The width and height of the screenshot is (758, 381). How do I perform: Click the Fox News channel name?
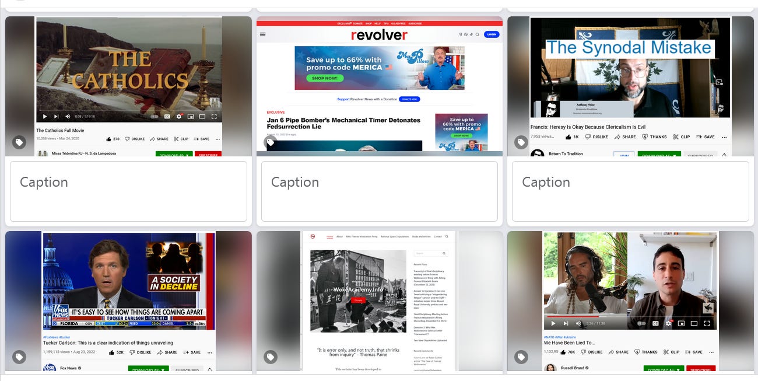[68, 368]
